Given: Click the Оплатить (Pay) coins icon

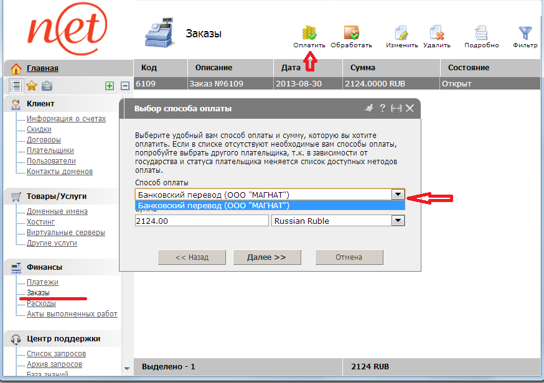Looking at the screenshot, I should pos(309,34).
